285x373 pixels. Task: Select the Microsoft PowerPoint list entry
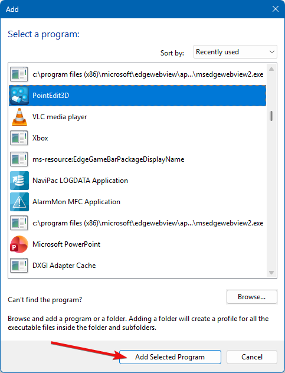[137, 244]
